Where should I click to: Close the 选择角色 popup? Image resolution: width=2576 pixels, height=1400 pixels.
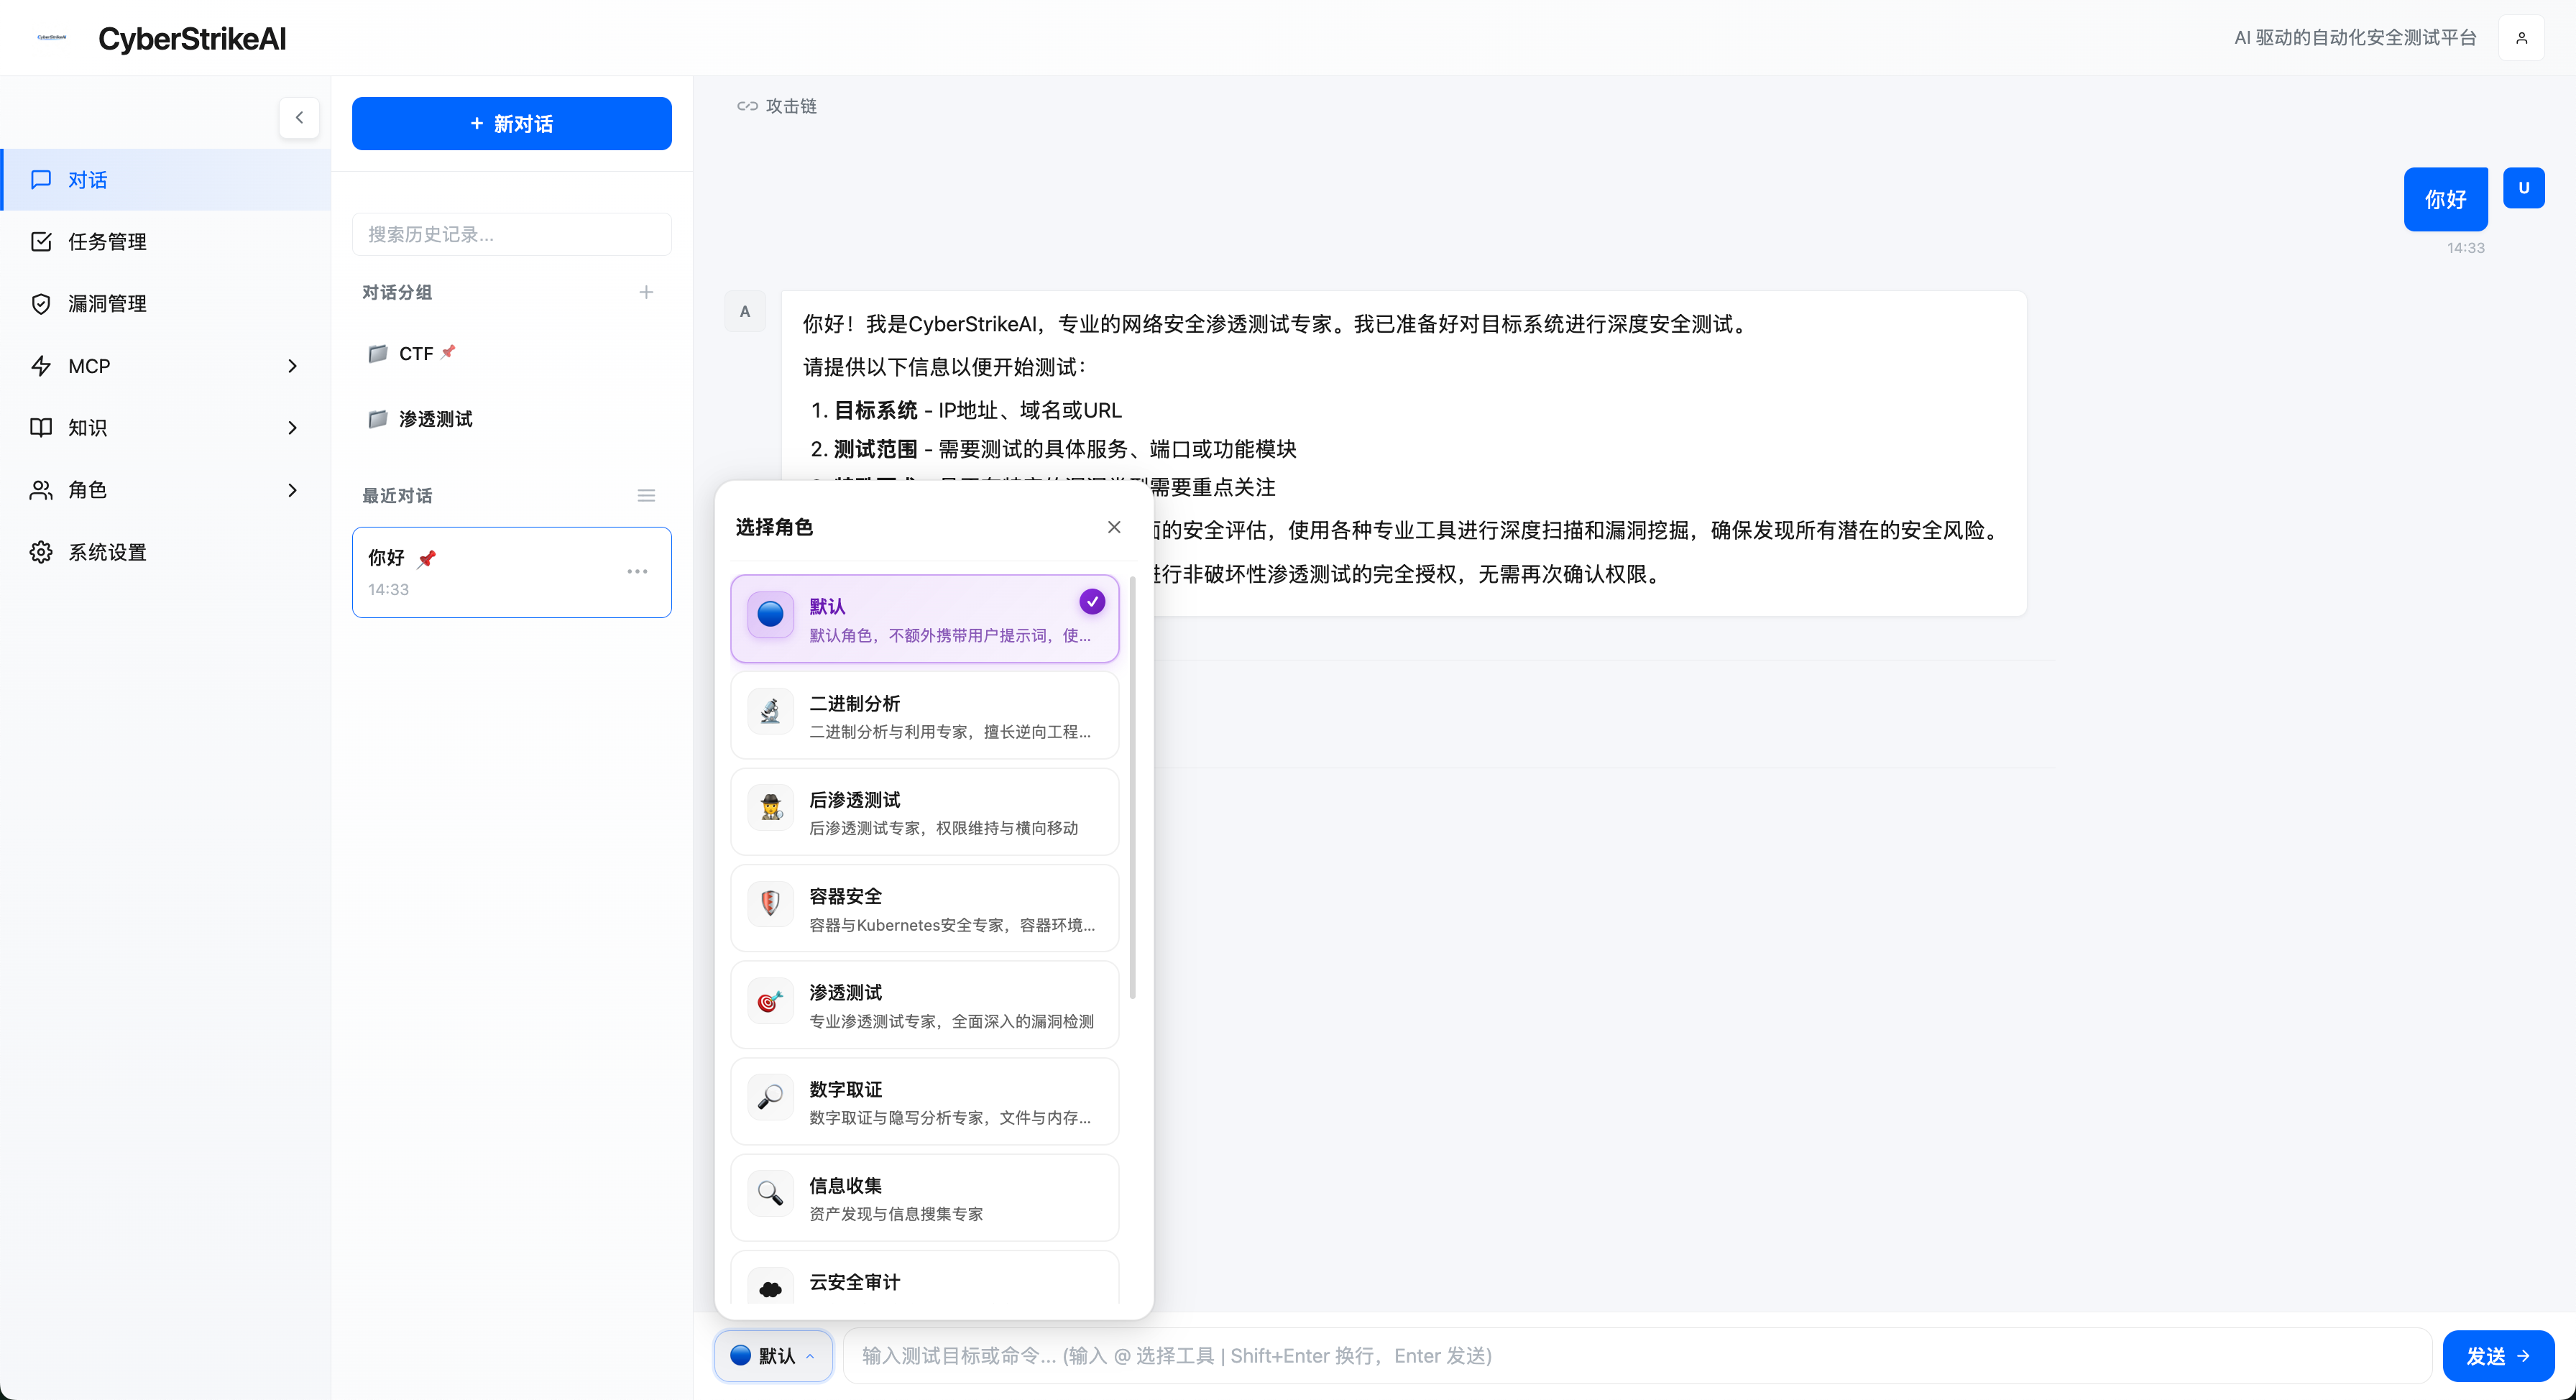[1114, 527]
